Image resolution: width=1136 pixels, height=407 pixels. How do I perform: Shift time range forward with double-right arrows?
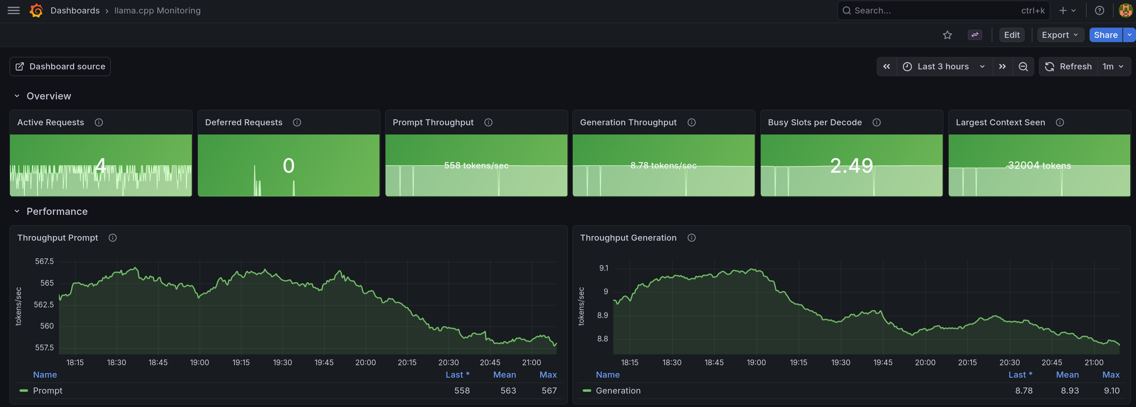coord(1002,67)
